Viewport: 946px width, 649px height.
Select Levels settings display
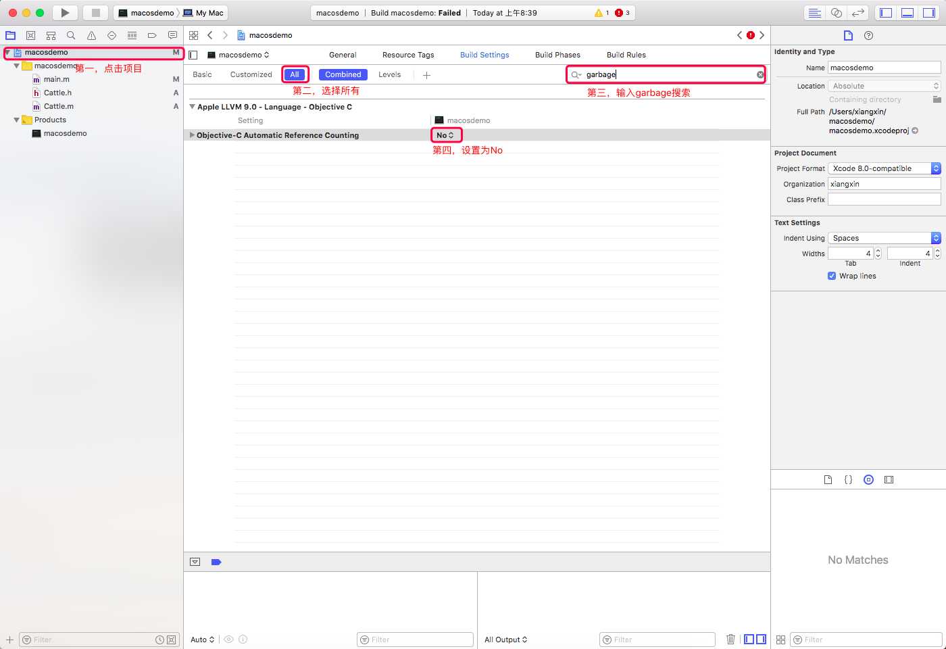click(390, 74)
